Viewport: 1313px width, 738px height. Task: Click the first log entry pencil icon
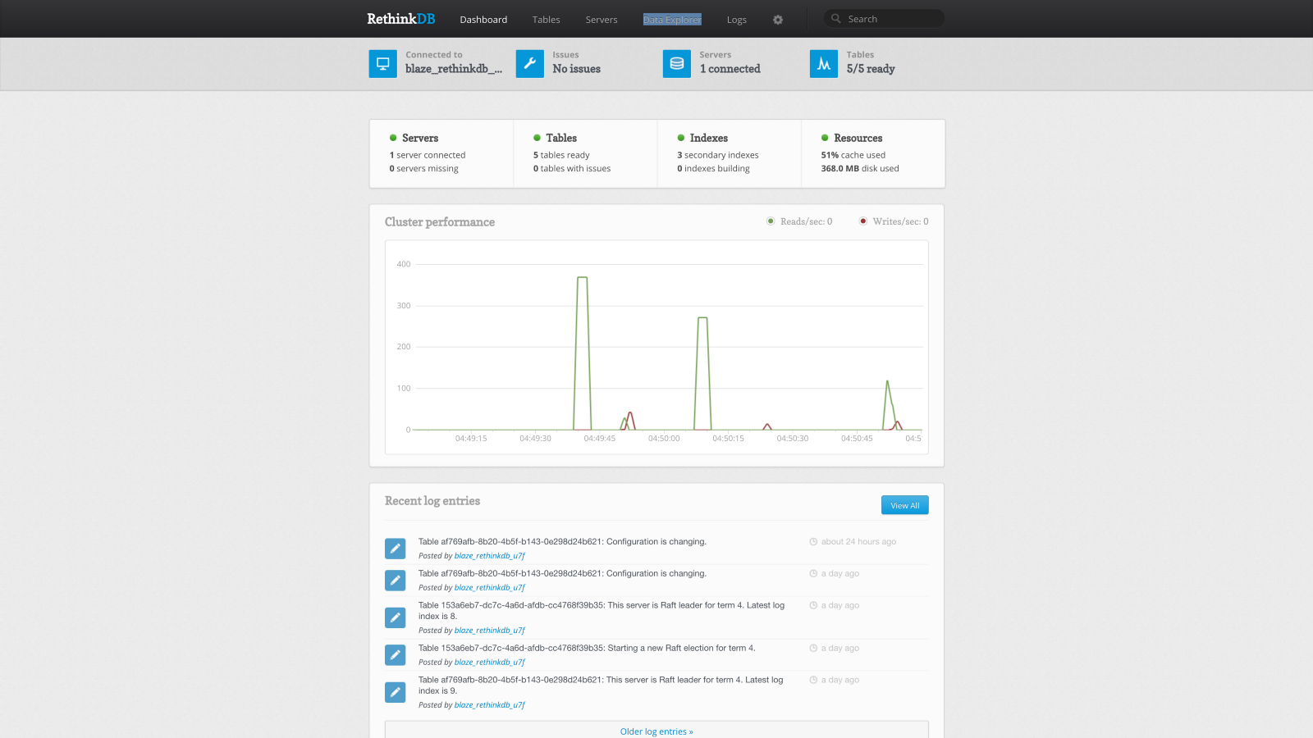pos(395,549)
